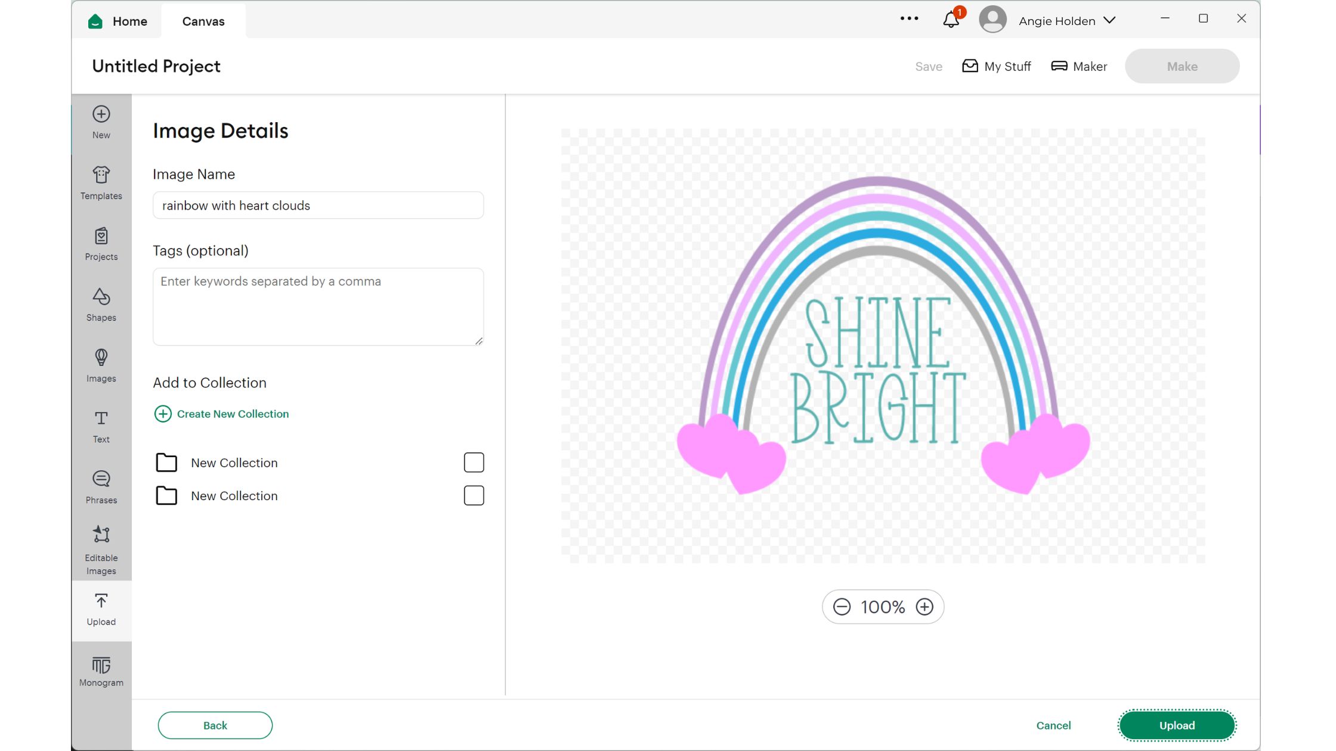Open Editable Images in sidebar
This screenshot has height=751, width=1336.
coord(101,550)
